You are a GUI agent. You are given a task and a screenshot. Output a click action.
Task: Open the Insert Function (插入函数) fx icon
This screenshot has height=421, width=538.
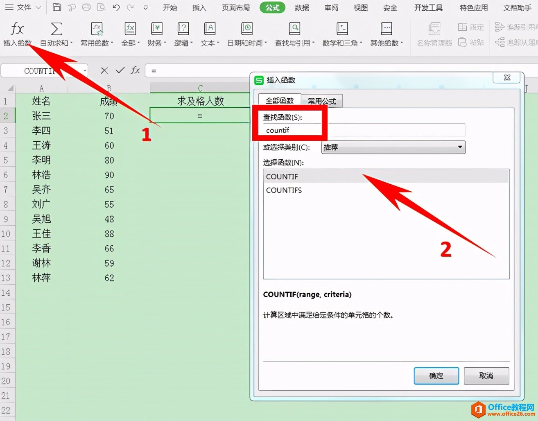pos(17,29)
